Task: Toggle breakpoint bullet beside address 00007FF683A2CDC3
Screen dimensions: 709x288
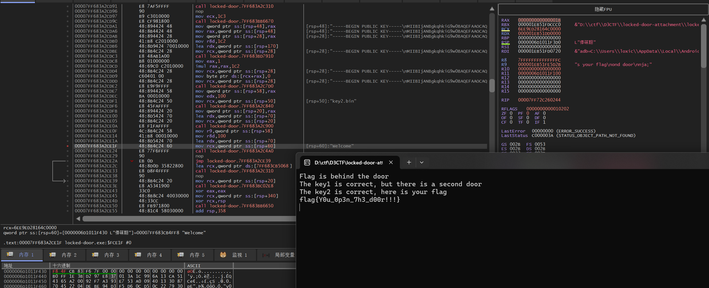Action: pyautogui.click(x=68, y=56)
